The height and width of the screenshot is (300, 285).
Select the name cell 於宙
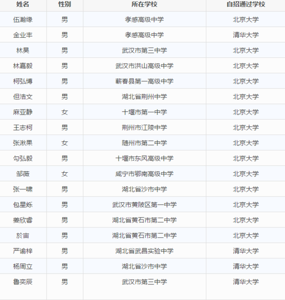(23, 235)
